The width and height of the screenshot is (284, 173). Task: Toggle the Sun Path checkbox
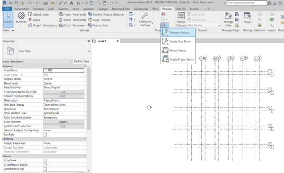click(45, 135)
